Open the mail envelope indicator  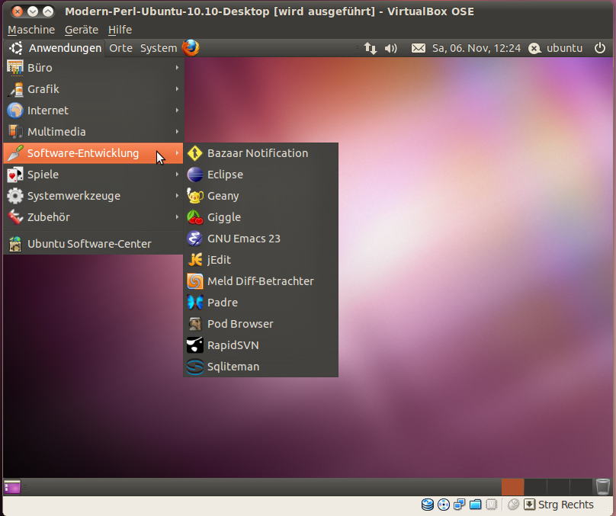(418, 48)
